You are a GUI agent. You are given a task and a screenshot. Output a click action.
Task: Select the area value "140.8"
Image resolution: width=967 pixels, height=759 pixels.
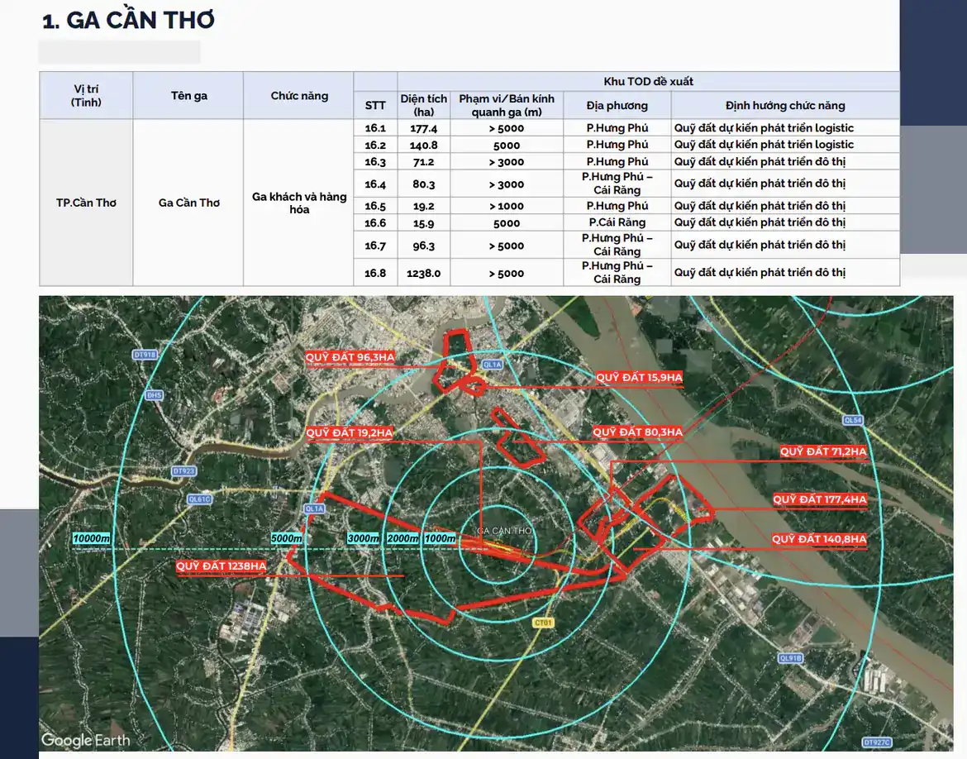(424, 145)
